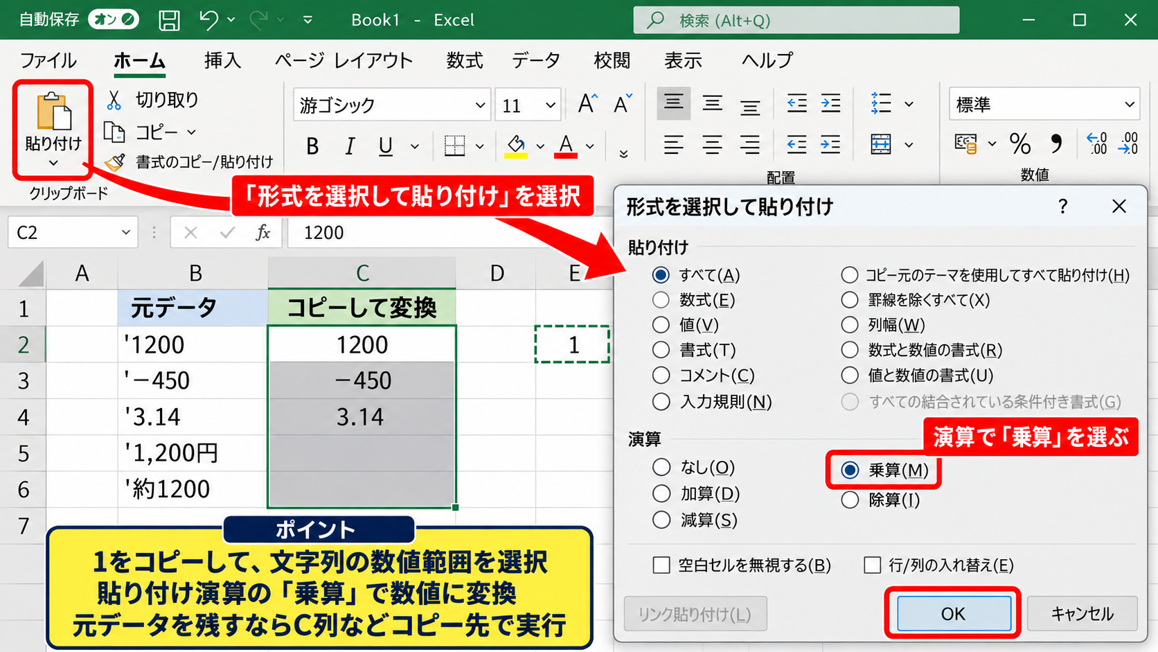Increase font size with large A icon
The image size is (1158, 652).
point(587,104)
